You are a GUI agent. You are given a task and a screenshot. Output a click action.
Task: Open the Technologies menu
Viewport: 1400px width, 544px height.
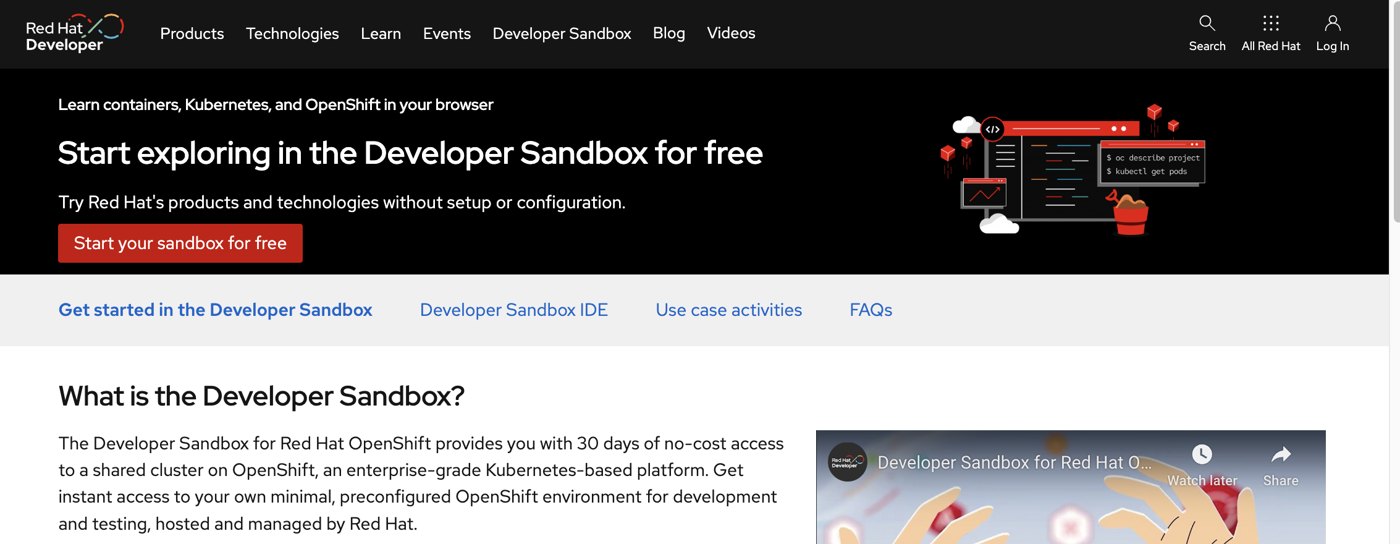click(x=292, y=33)
